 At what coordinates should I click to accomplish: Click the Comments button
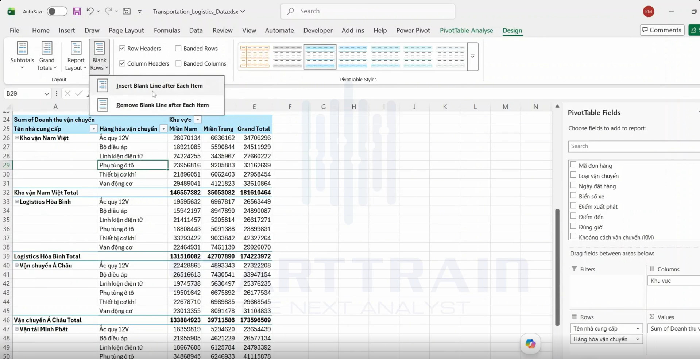pyautogui.click(x=662, y=30)
